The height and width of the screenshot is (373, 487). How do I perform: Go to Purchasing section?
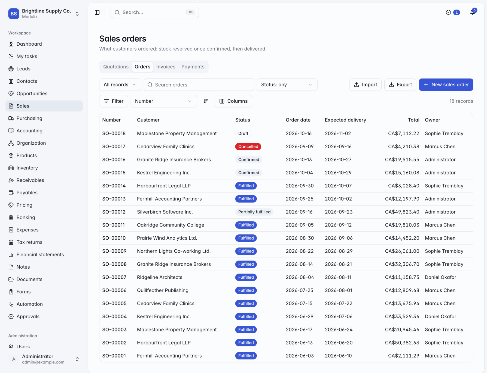(44, 118)
